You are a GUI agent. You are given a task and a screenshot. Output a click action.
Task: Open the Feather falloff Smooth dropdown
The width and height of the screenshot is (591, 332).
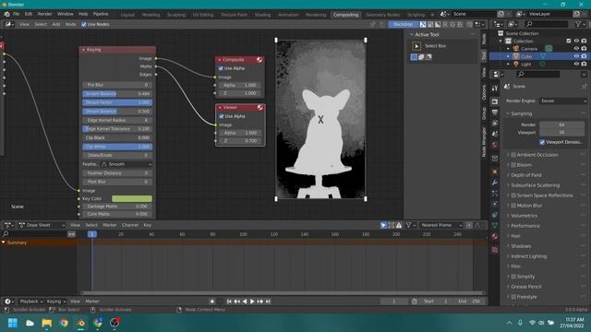(x=126, y=164)
